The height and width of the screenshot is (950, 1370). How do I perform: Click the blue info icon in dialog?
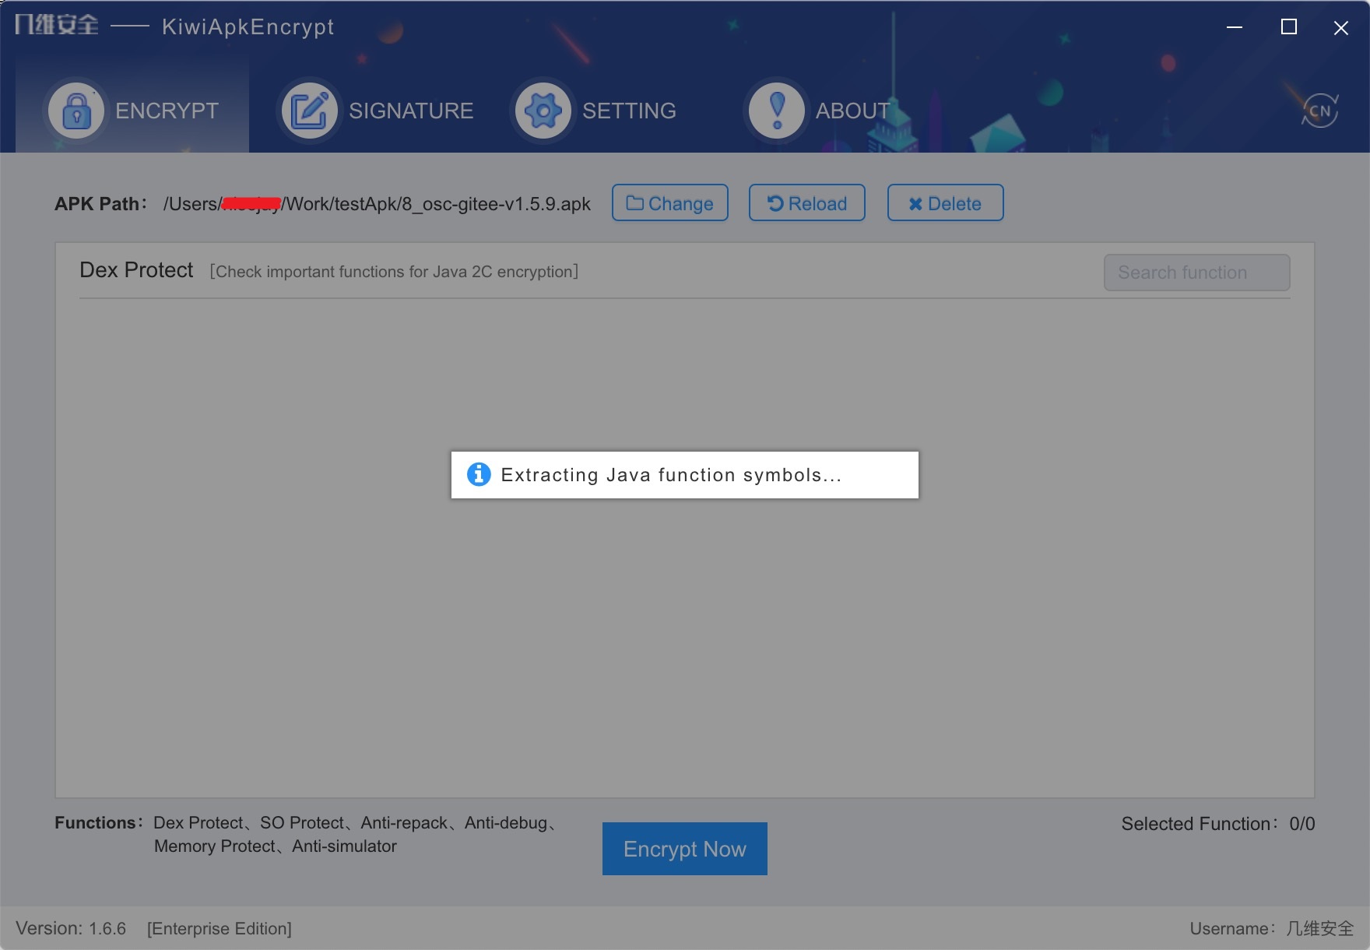point(479,474)
